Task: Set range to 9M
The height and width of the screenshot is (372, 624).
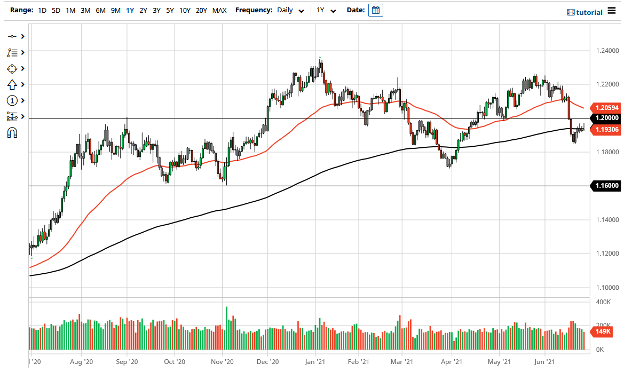Action: point(115,10)
